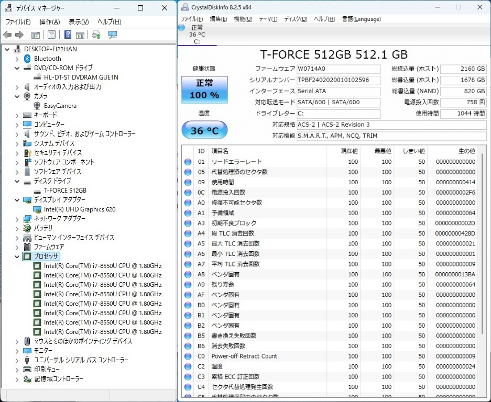Click the Update driver icon with green arrow
The image size is (491, 402).
pos(96,35)
